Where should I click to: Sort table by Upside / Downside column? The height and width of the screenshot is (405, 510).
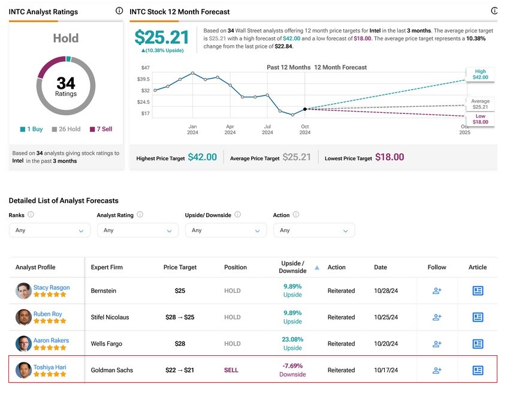pos(293,268)
